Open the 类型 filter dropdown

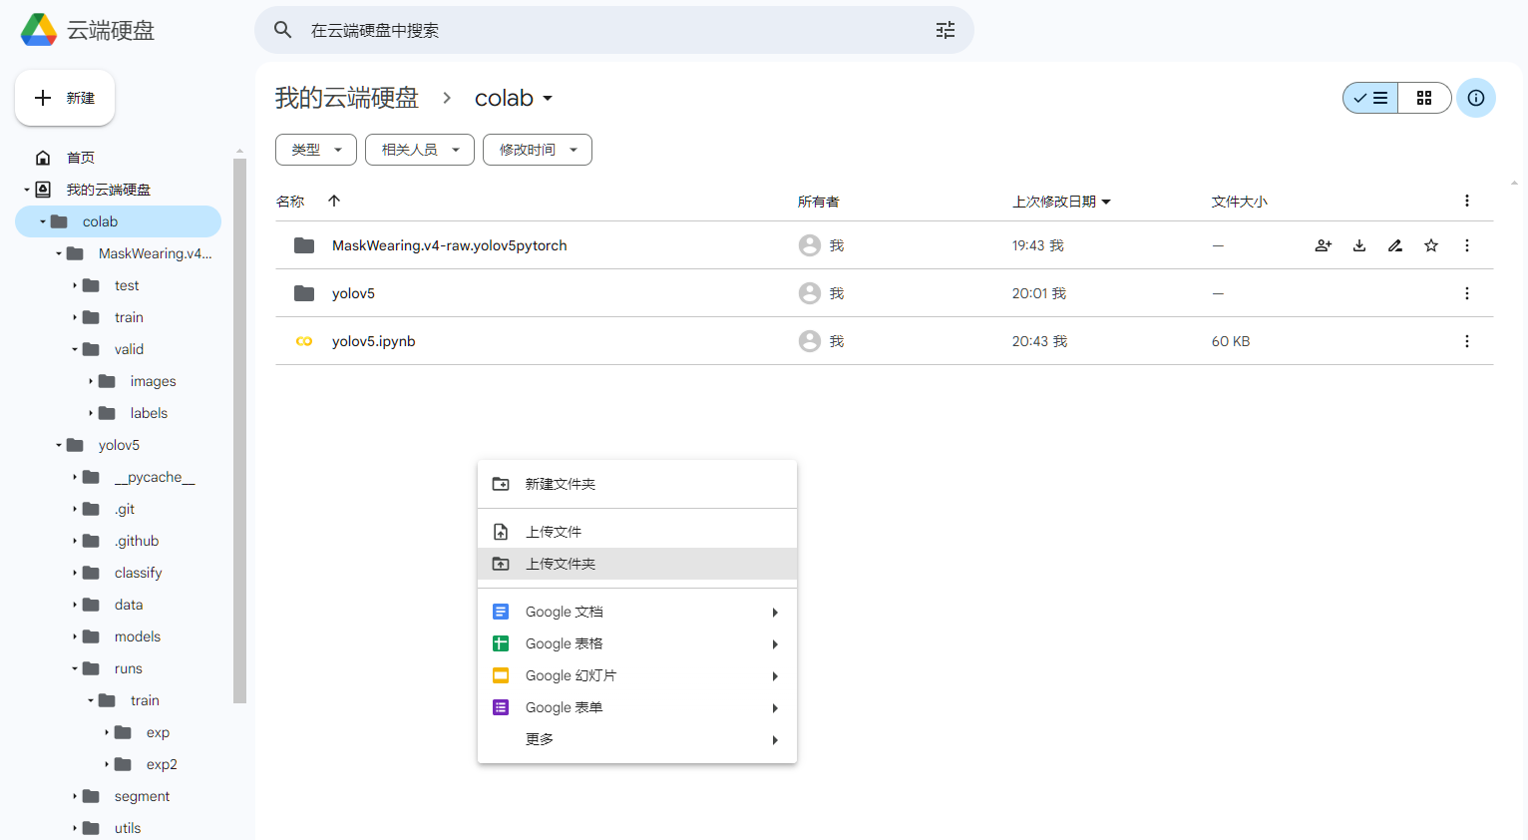pos(316,150)
